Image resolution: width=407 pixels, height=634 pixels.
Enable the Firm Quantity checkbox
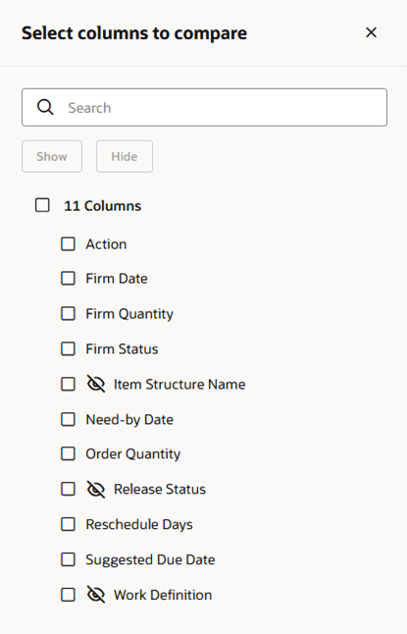(x=68, y=313)
